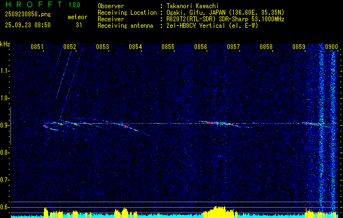Click the 0858 time marker
This screenshot has height=218, width=343.
pos(266,47)
